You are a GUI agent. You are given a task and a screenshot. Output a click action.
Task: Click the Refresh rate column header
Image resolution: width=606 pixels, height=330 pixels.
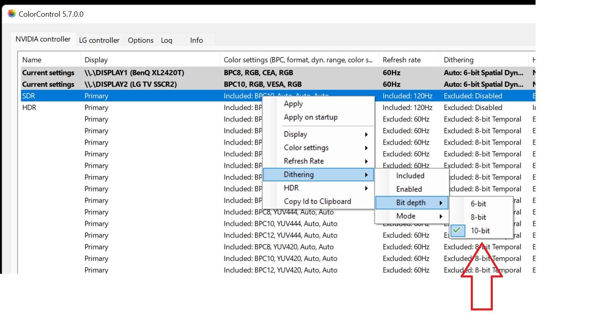pos(409,60)
